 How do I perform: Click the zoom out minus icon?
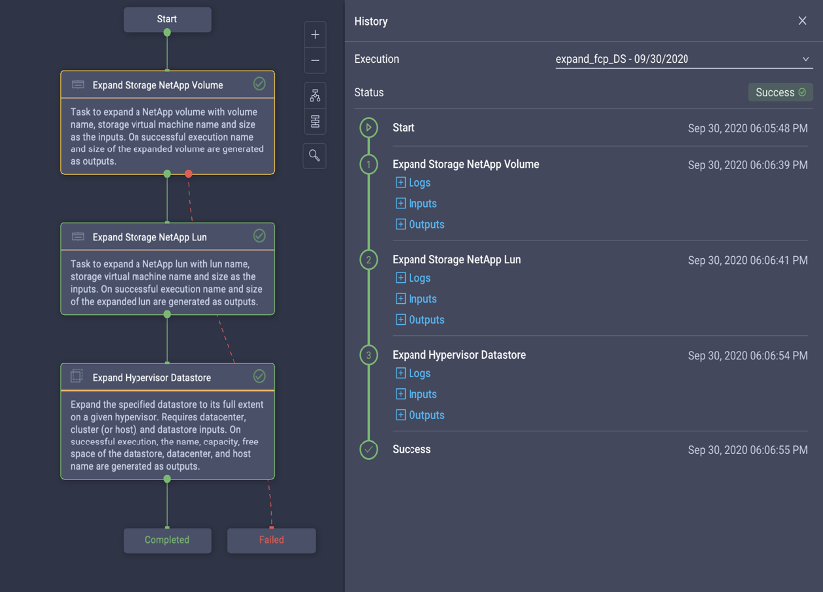(315, 60)
